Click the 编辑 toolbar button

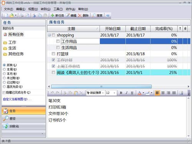[x=71, y=15]
